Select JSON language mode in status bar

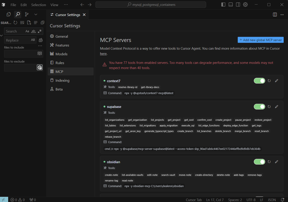272,200
